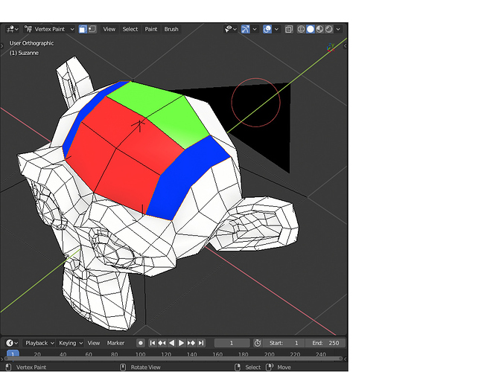This screenshot has height=372, width=496.
Task: Click the mouse icon beside Select
Action: [x=238, y=368]
